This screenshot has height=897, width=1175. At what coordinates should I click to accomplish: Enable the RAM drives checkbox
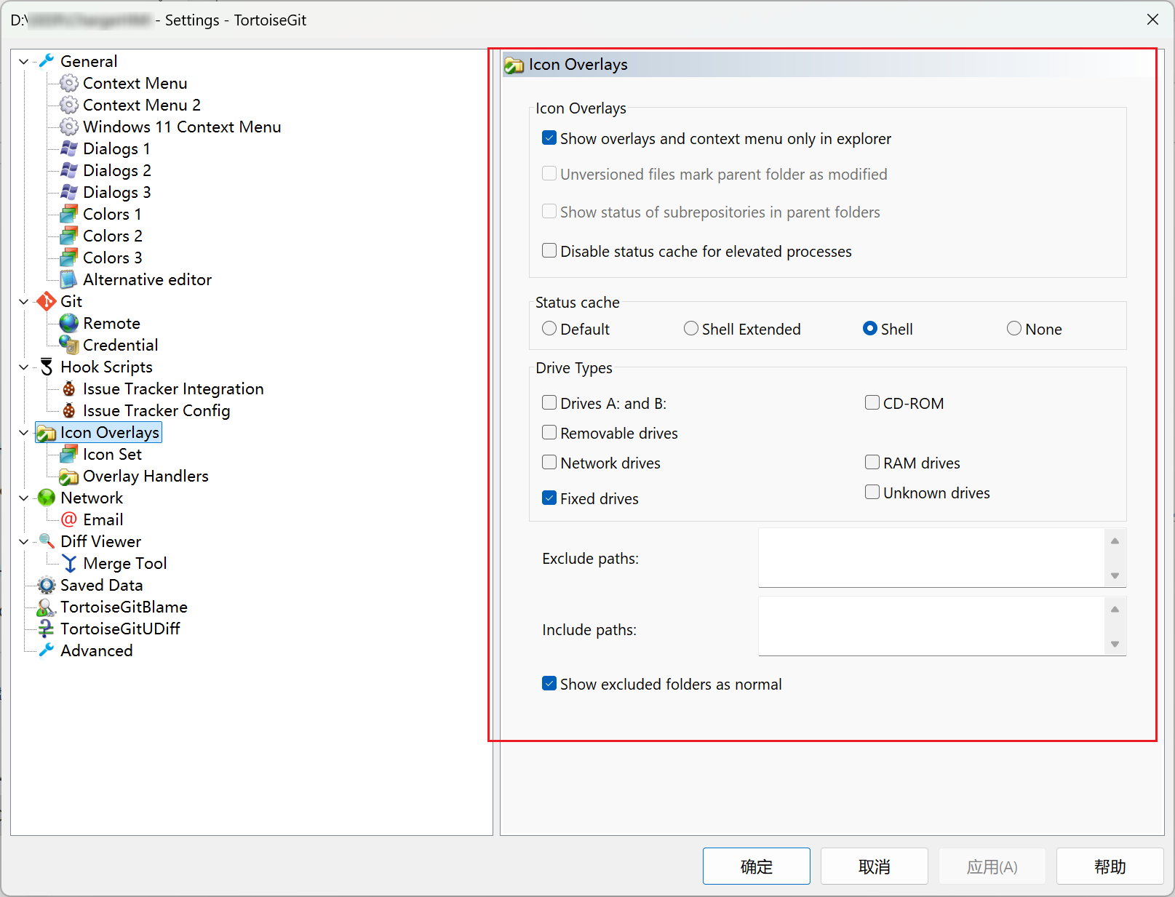click(872, 463)
